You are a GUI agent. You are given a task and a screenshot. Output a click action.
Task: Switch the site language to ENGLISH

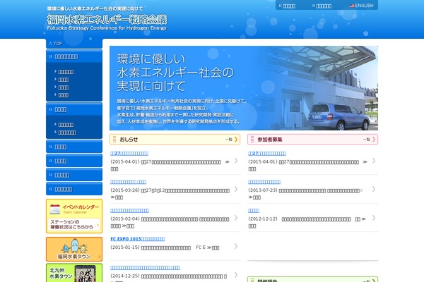(361, 6)
